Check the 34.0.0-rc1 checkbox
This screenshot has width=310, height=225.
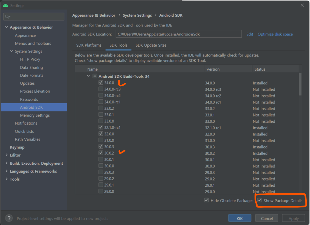point(101,102)
